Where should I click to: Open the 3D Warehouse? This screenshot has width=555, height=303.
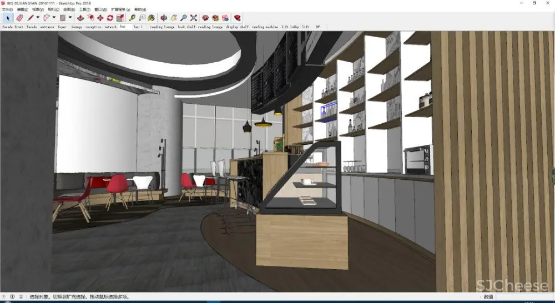(x=205, y=18)
